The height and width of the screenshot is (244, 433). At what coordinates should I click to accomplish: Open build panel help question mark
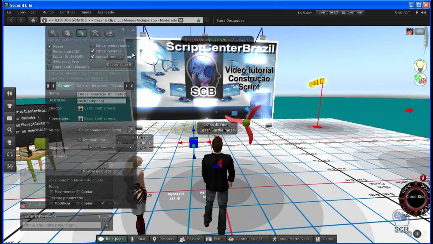(x=123, y=30)
